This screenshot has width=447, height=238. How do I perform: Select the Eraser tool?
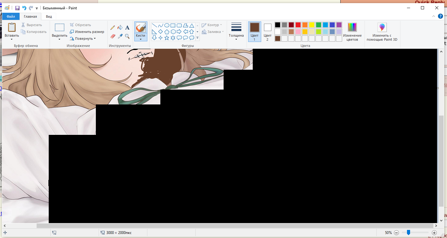click(x=113, y=36)
